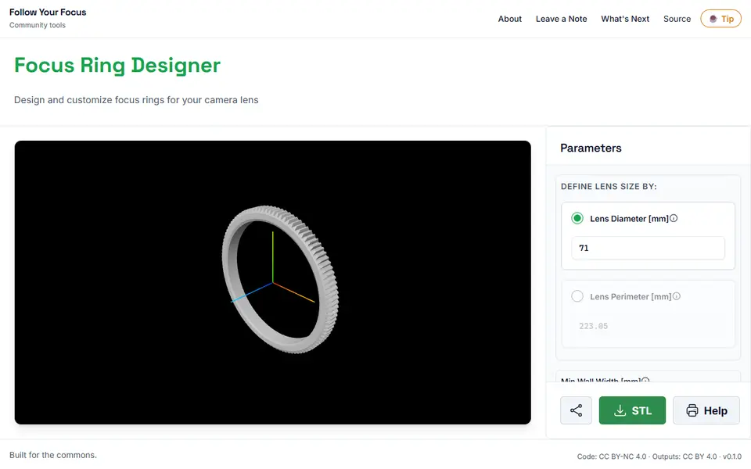751x469 pixels.
Task: Click the info icon beside Lens Diameter
Action: pos(674,218)
